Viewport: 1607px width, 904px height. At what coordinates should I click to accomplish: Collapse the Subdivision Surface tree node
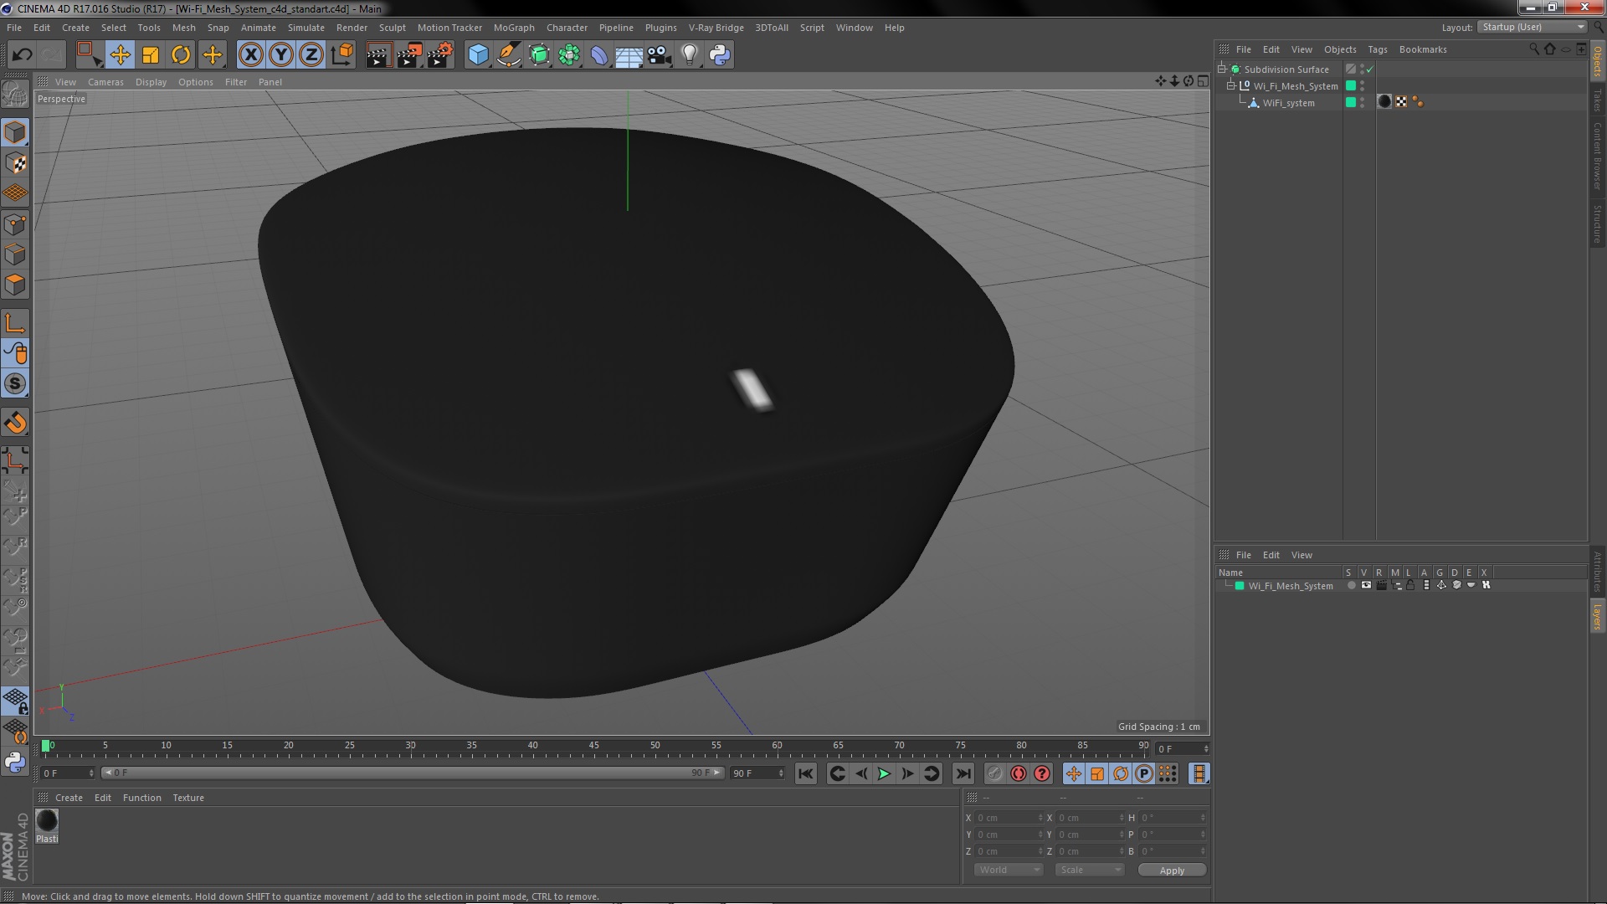(1222, 69)
